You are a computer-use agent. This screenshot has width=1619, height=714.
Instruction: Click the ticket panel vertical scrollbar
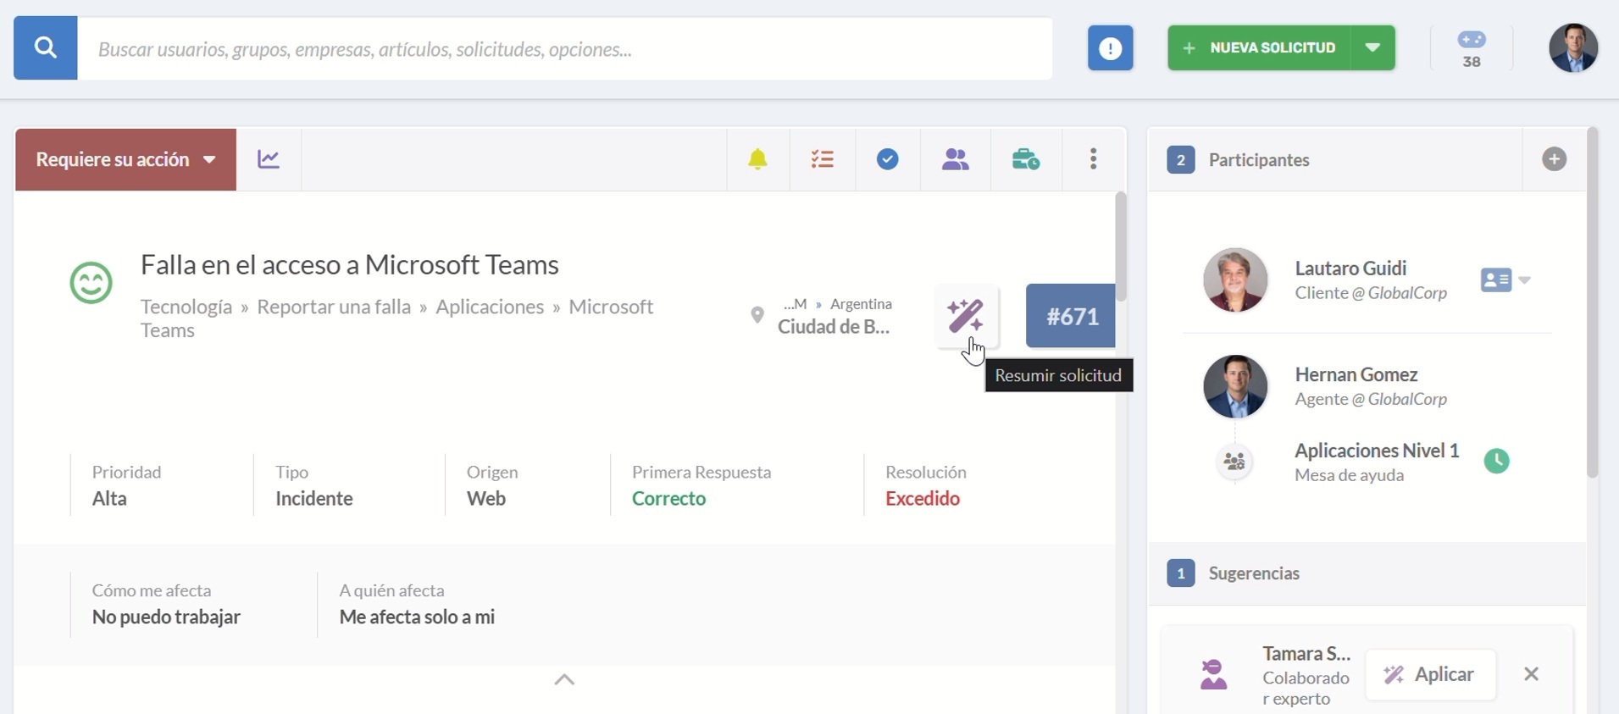pos(1121,246)
